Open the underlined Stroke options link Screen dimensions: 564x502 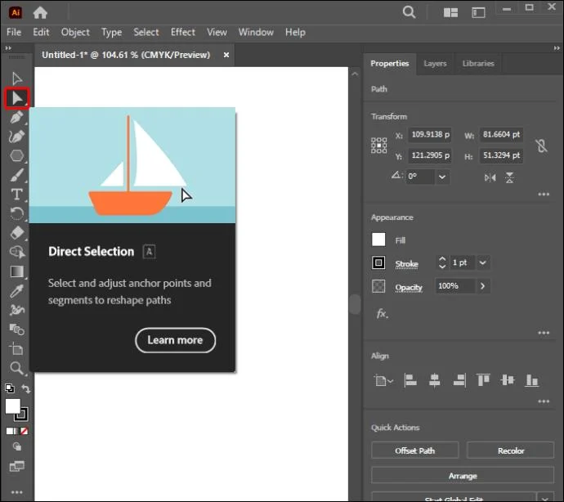(406, 264)
